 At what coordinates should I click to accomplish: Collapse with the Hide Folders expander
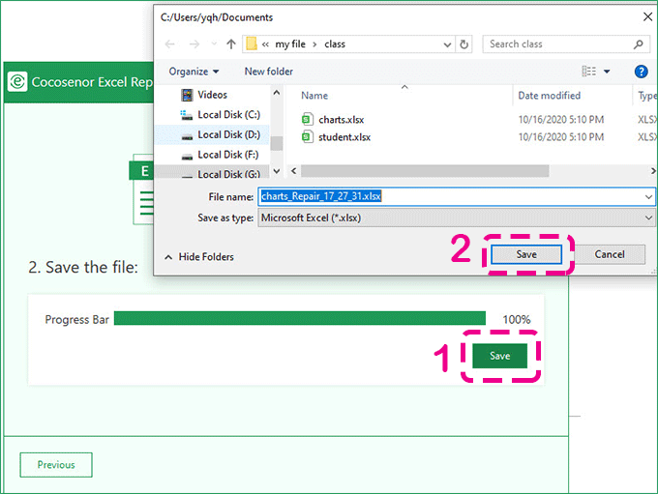click(199, 257)
